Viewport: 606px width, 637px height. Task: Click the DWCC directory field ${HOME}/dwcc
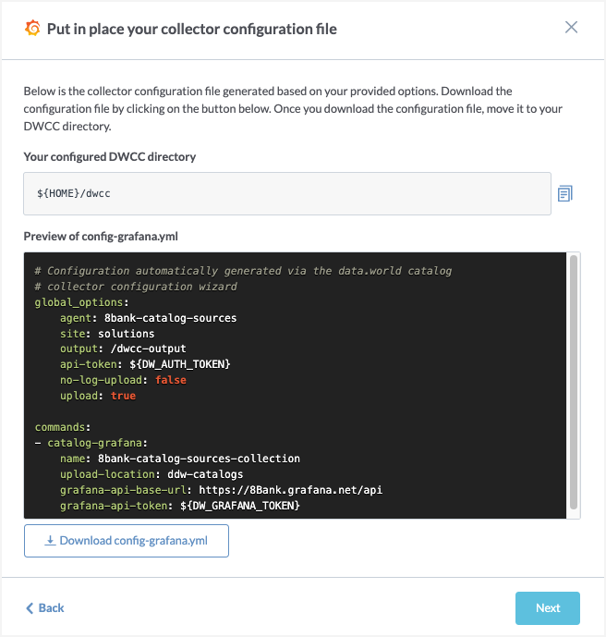tap(287, 193)
